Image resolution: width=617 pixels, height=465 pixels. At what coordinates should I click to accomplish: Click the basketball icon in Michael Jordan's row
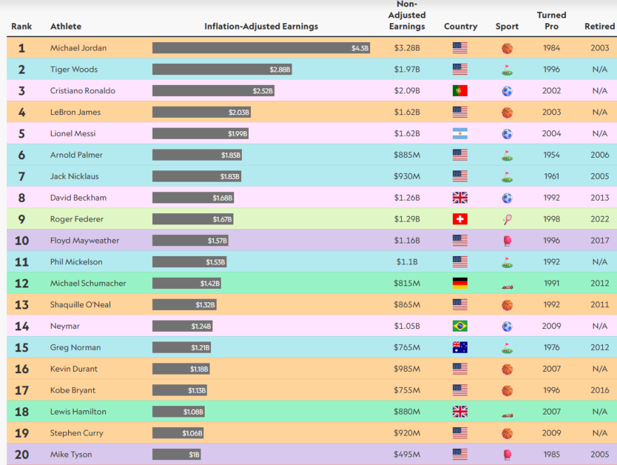pyautogui.click(x=507, y=48)
